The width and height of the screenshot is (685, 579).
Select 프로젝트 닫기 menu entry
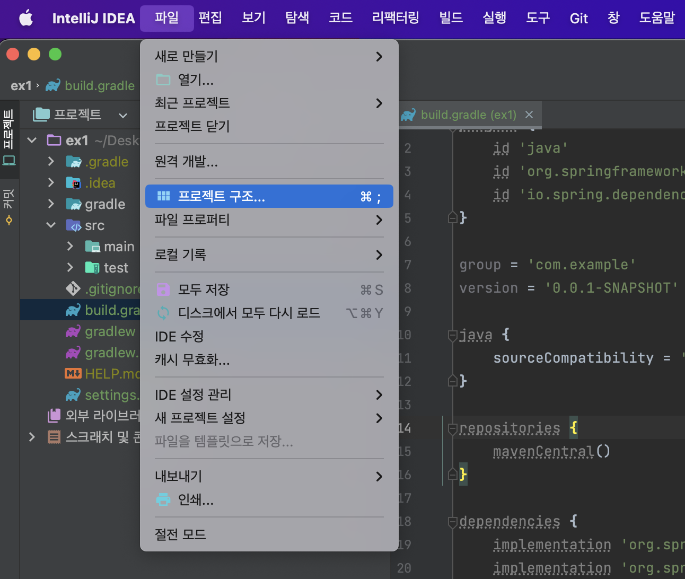point(269,126)
